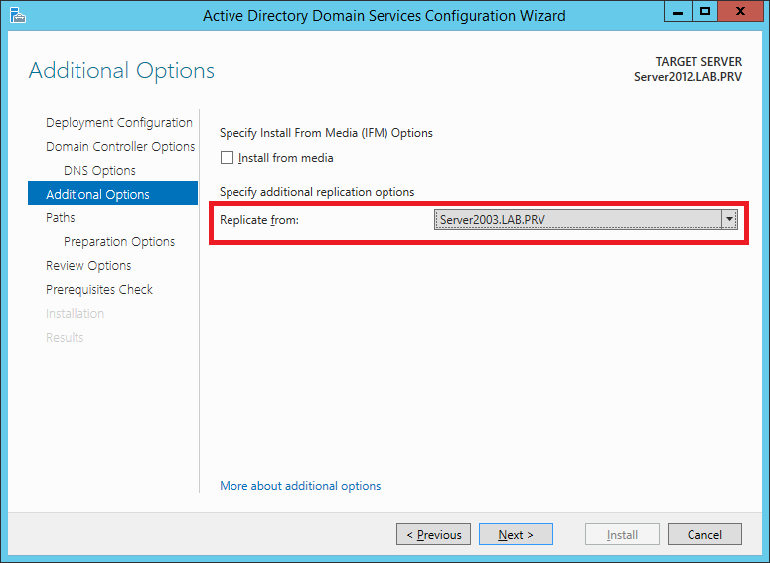Click the Previous button
Image resolution: width=770 pixels, height=563 pixels.
433,534
